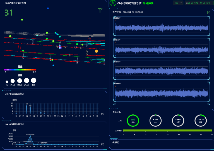214x151 pixels.
Task: Click the event count number 31
Action: [x=9, y=13]
